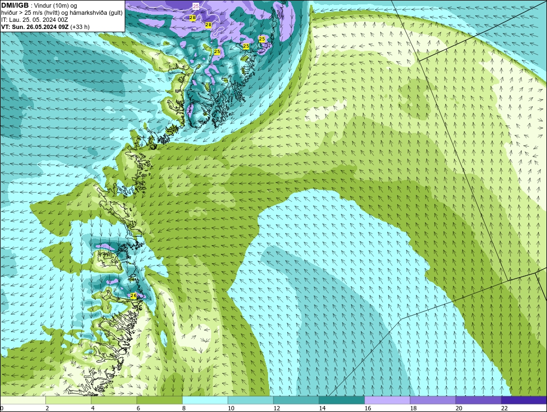Click the '(+33 h)' forecast offset text
Viewport: 547px width, 412px height.
(x=80, y=27)
